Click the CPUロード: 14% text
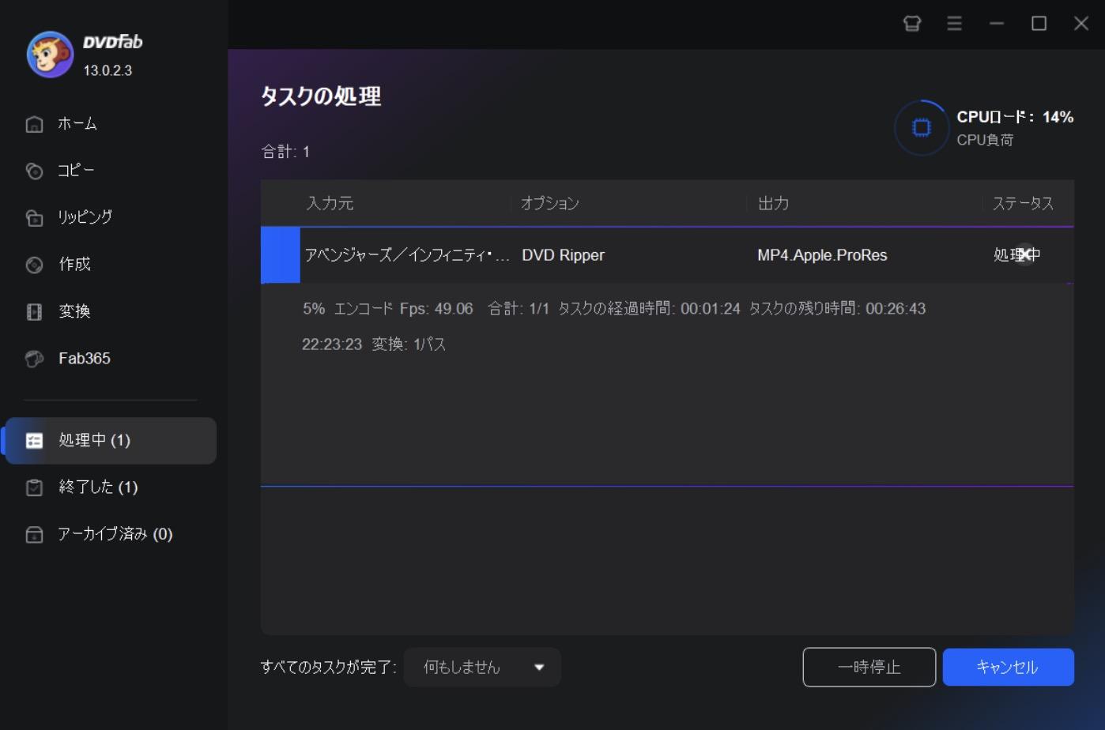1105x730 pixels. [1015, 117]
